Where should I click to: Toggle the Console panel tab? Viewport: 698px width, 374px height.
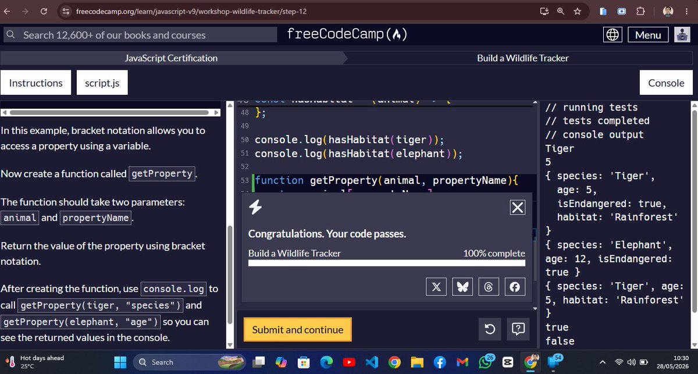coord(667,83)
